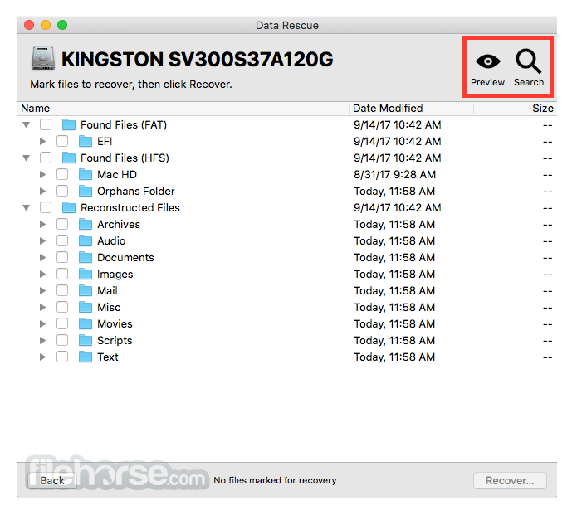Expand the EFI folder
572x515 pixels.
pos(42,142)
